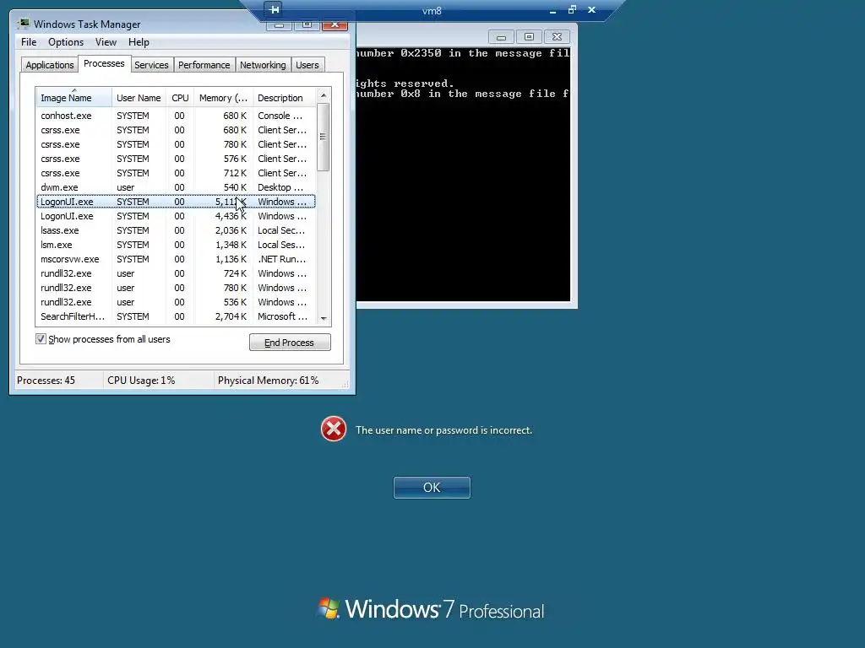Sort processes by Image Name column

tap(73, 98)
